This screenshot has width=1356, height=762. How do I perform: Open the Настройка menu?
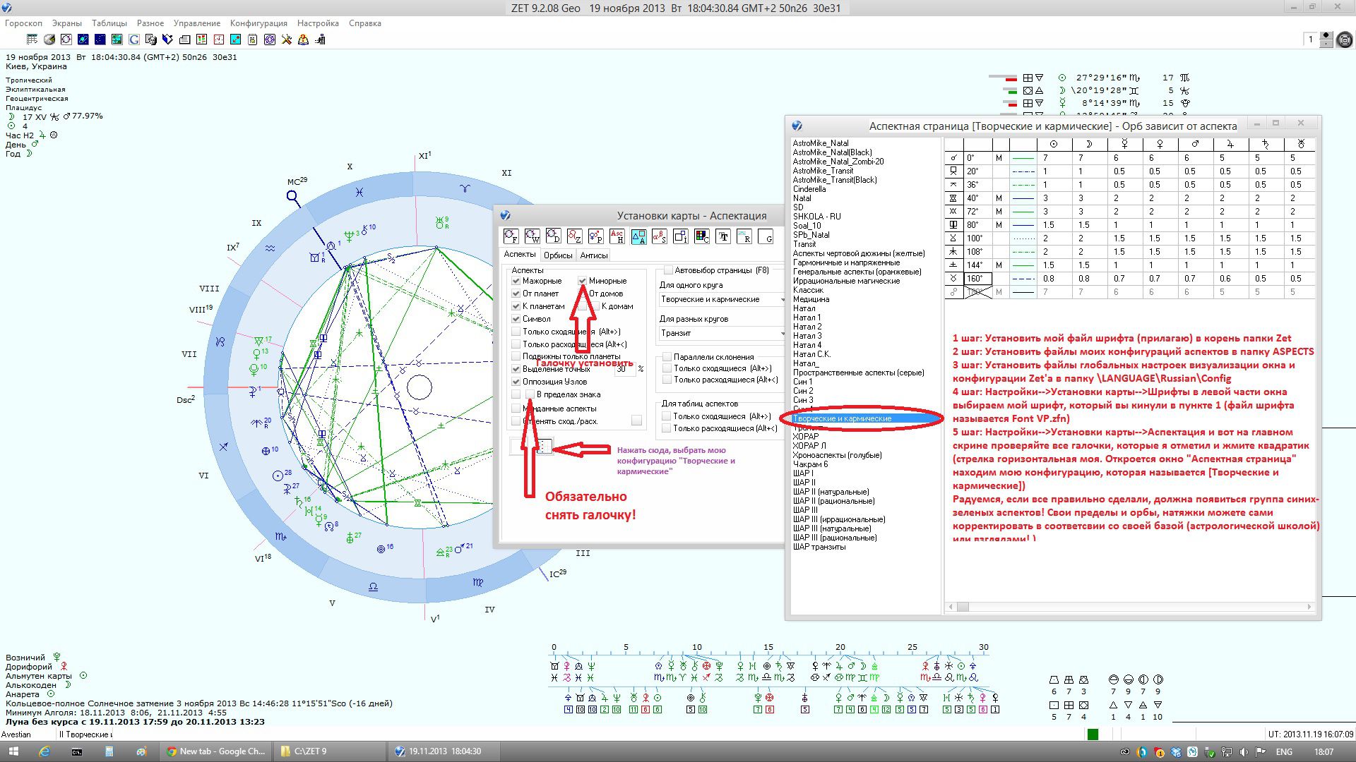318,23
